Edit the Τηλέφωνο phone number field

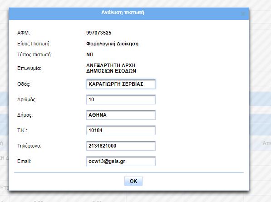121,146
